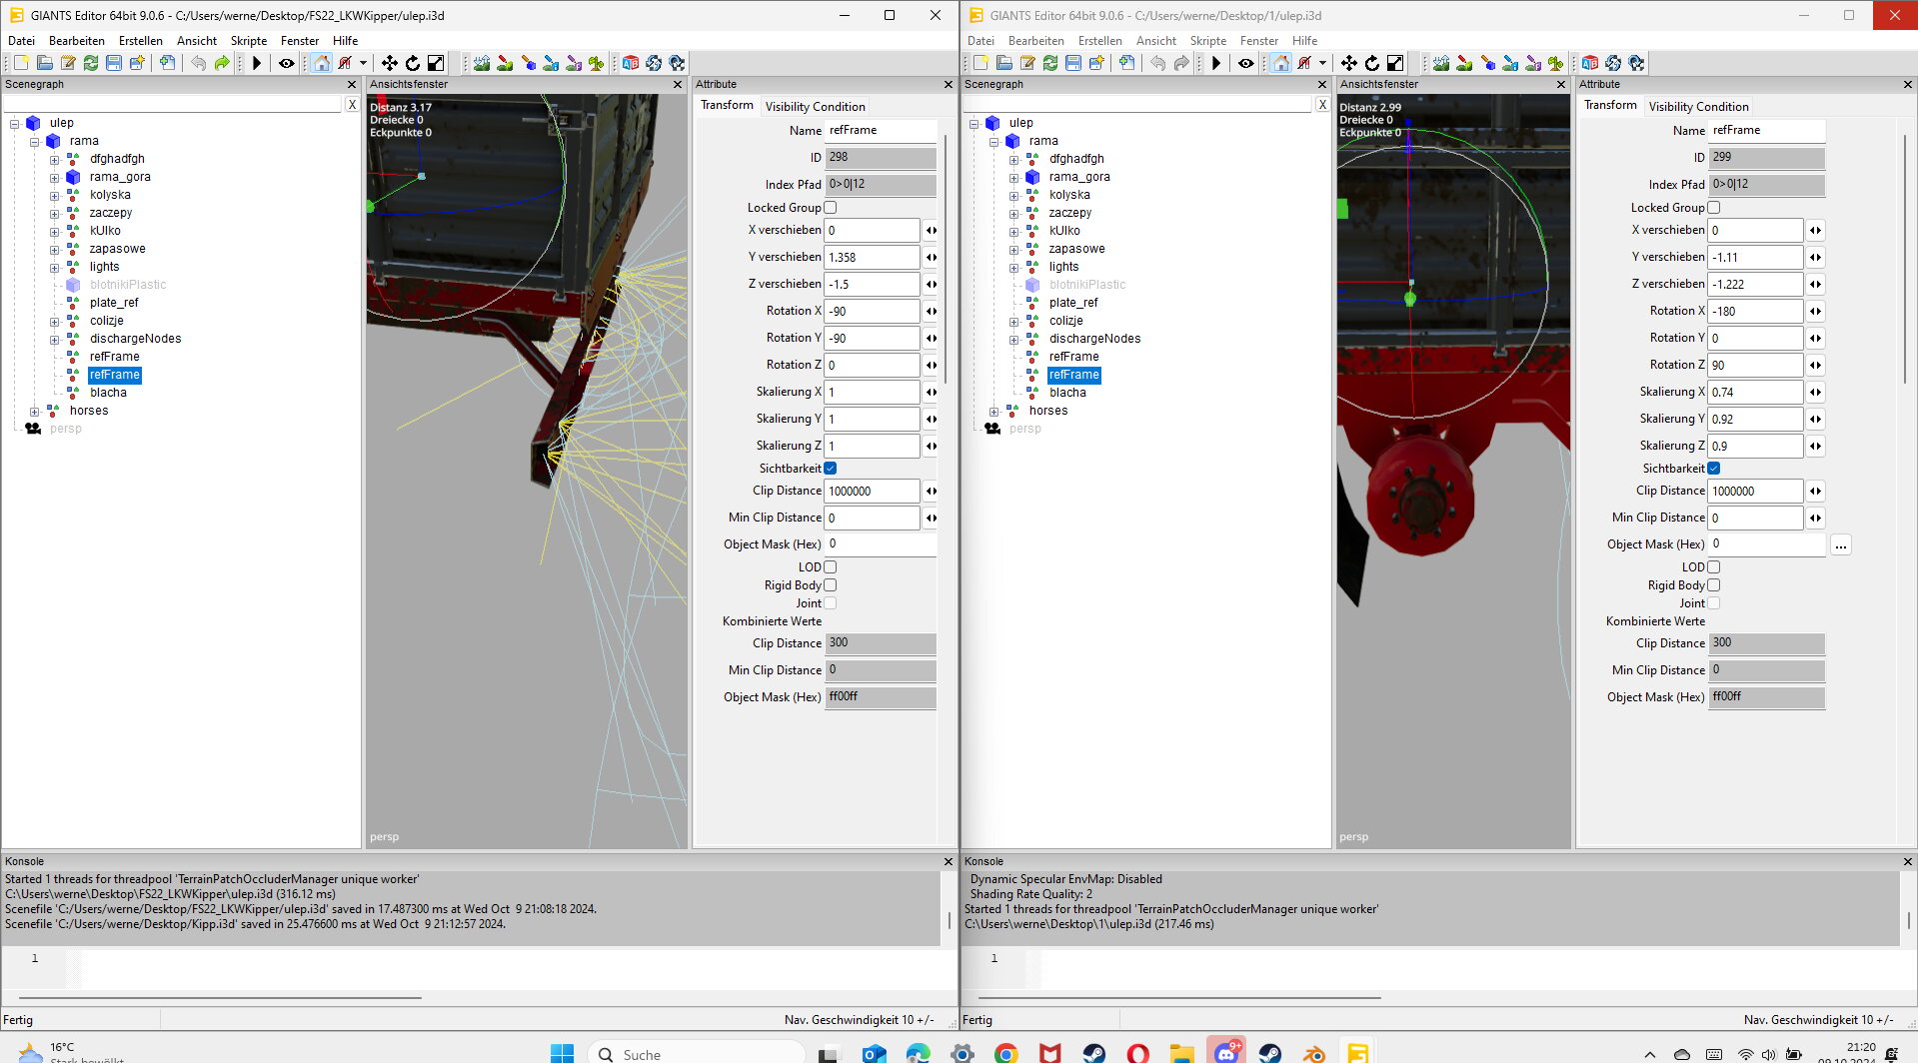Click the ellipsis button beside Object Mask (Hex)
The width and height of the screenshot is (1918, 1063).
coord(1841,544)
